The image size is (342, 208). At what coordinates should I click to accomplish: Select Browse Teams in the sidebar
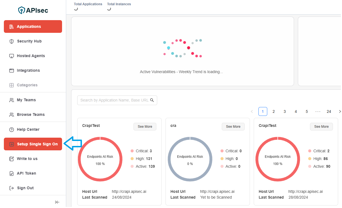click(x=31, y=115)
